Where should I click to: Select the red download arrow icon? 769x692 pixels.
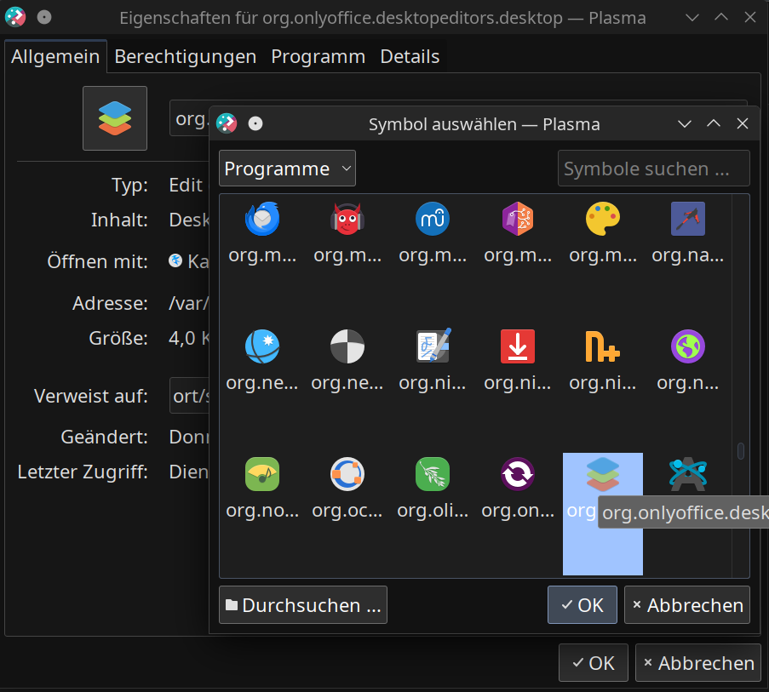pos(518,346)
